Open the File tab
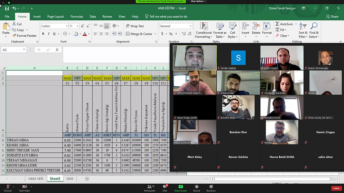 (7, 17)
